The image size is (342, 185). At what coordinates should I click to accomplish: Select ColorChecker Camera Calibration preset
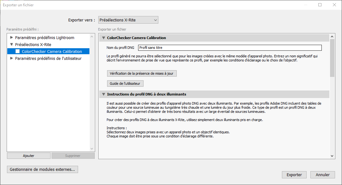(48, 51)
